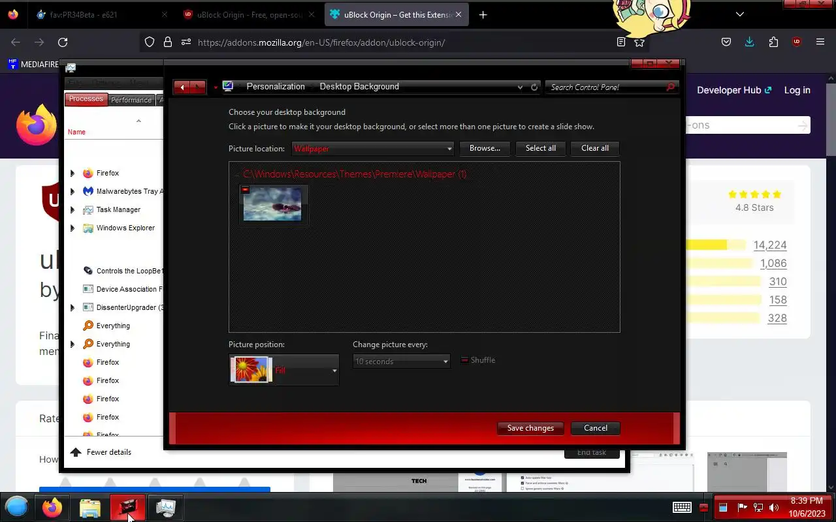836x522 pixels.
Task: Click the volume speaker tray icon
Action: point(774,508)
